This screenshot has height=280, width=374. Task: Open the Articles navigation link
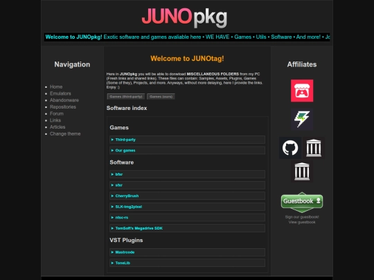(x=57, y=127)
